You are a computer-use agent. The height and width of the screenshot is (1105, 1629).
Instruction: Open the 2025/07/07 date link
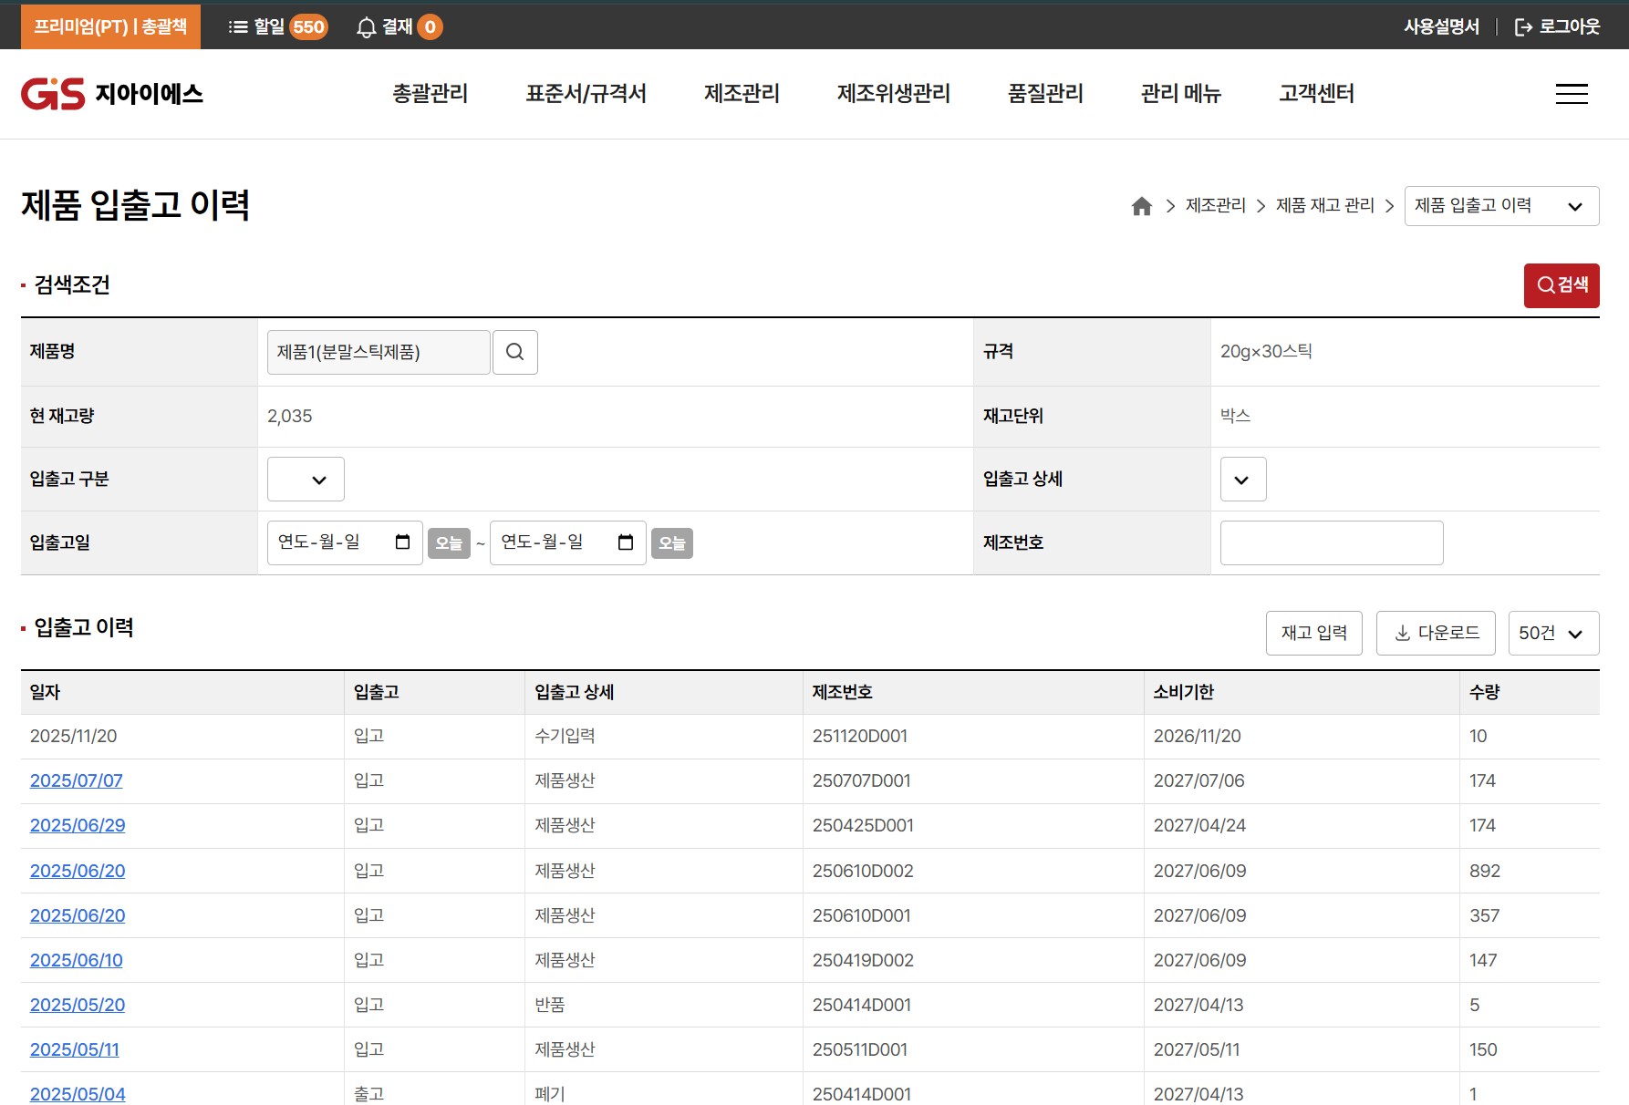[77, 780]
